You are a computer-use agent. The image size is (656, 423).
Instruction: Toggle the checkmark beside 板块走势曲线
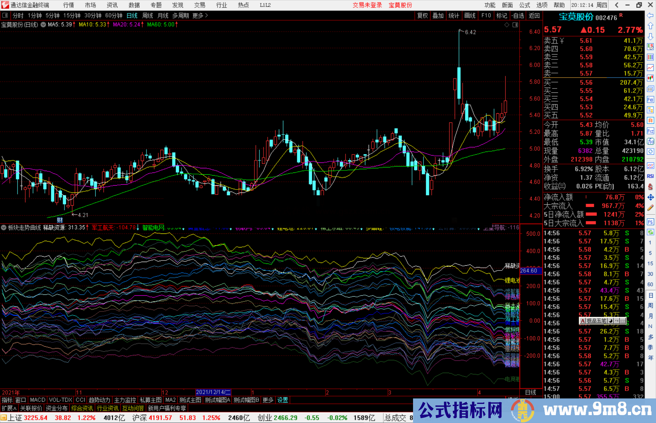coord(4,227)
